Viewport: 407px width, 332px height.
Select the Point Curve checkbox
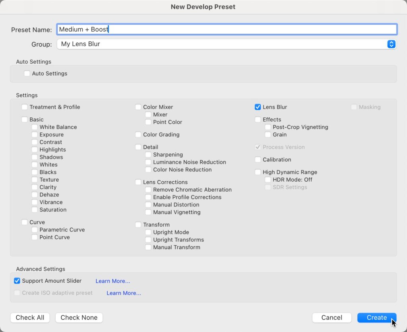[34, 237]
